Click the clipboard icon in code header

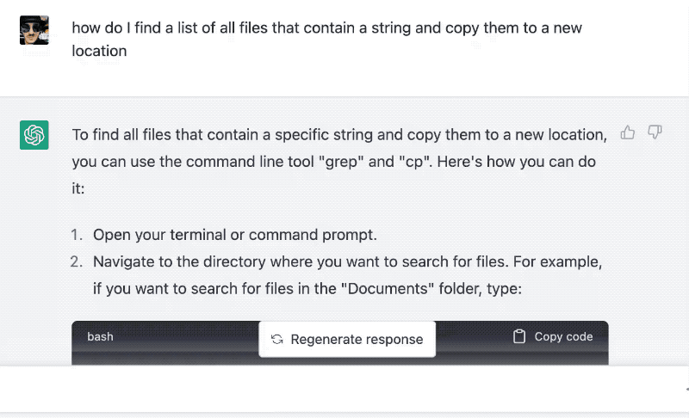point(519,336)
